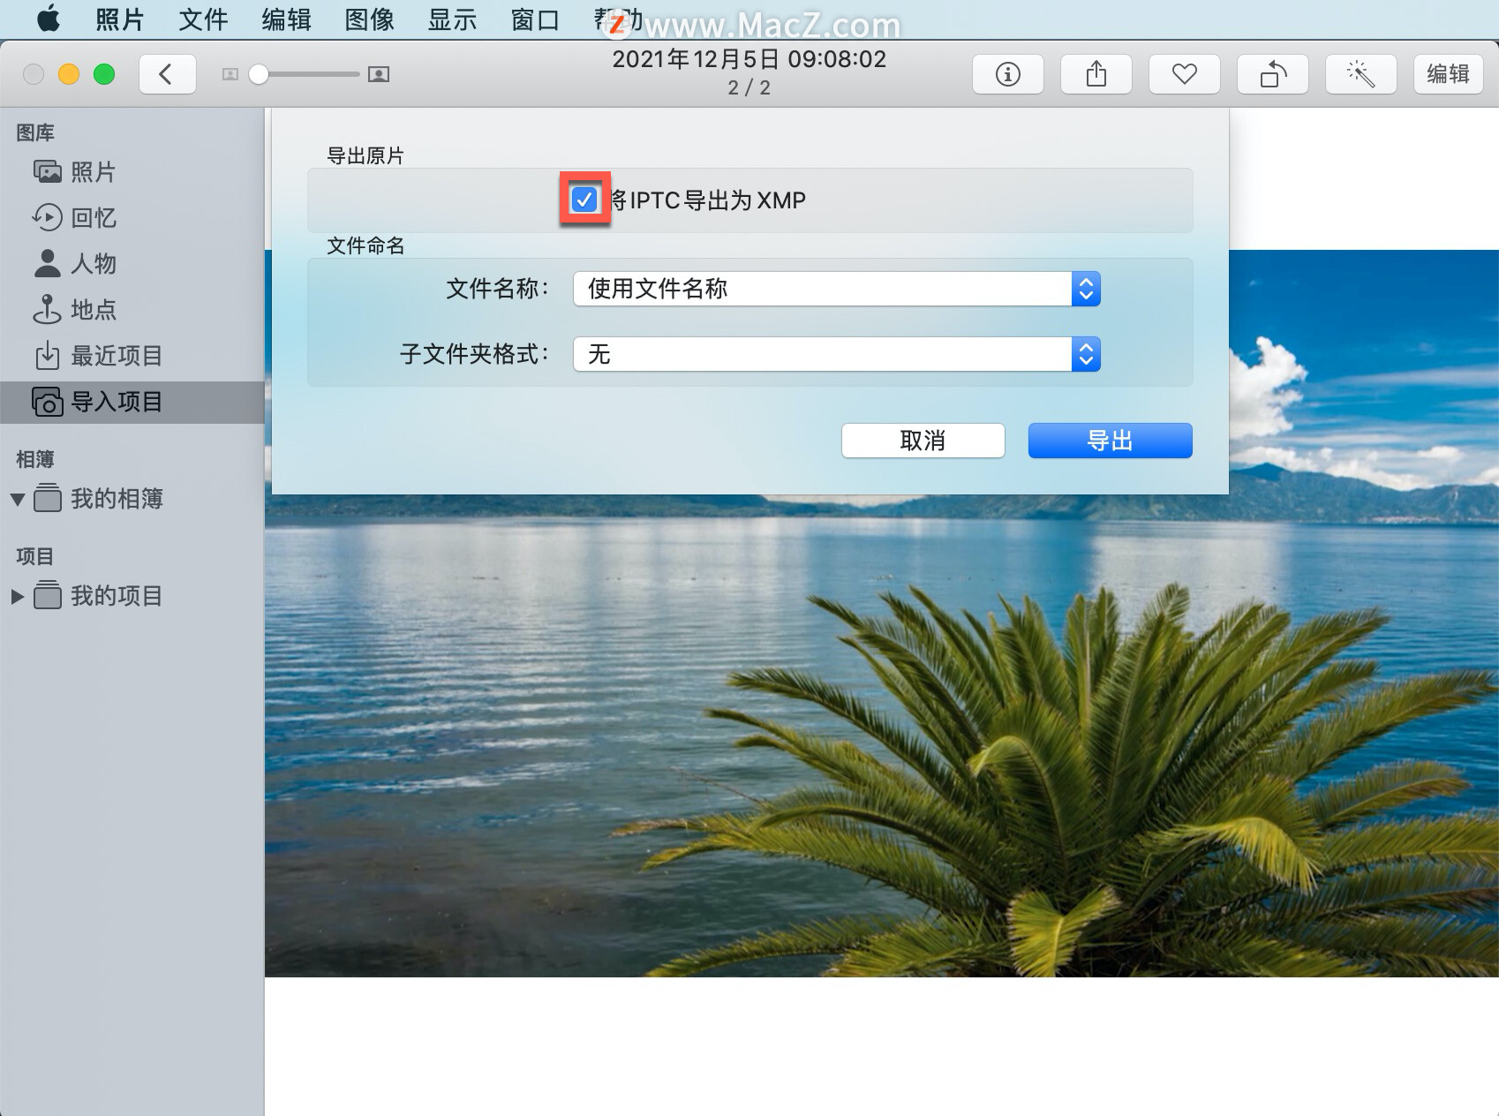Viewport: 1499px width, 1116px height.
Task: Select 人物 in the sidebar
Action: tap(92, 264)
